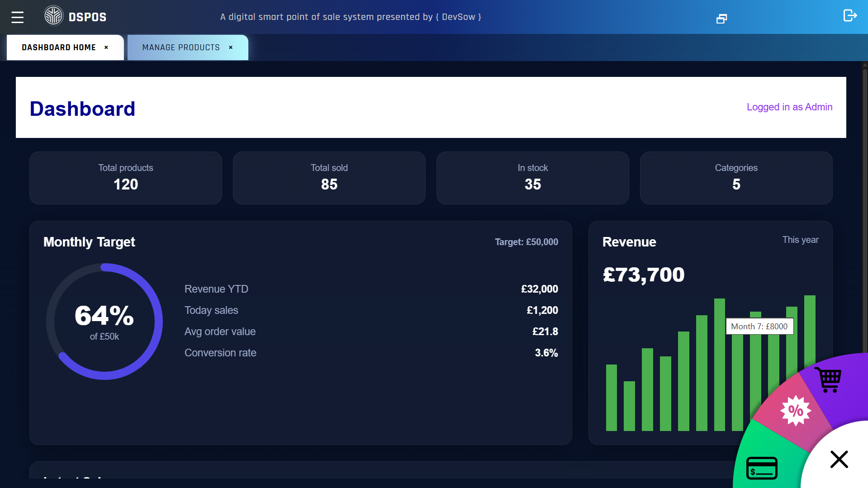Click the 64% monthly target progress ring
The image size is (868, 488).
pos(104,322)
